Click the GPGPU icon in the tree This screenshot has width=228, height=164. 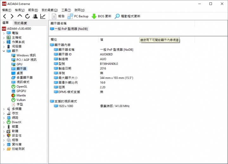[x=13, y=91]
